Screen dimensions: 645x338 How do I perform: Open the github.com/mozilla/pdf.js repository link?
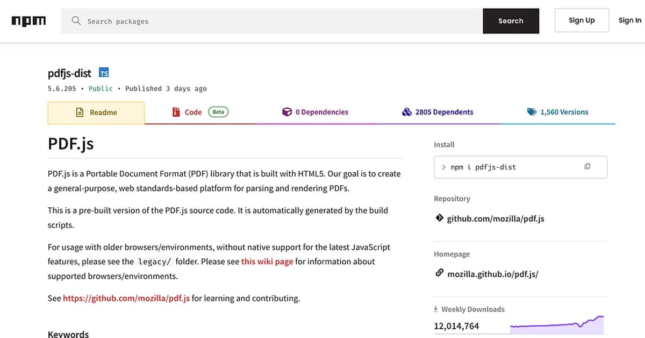click(x=496, y=219)
